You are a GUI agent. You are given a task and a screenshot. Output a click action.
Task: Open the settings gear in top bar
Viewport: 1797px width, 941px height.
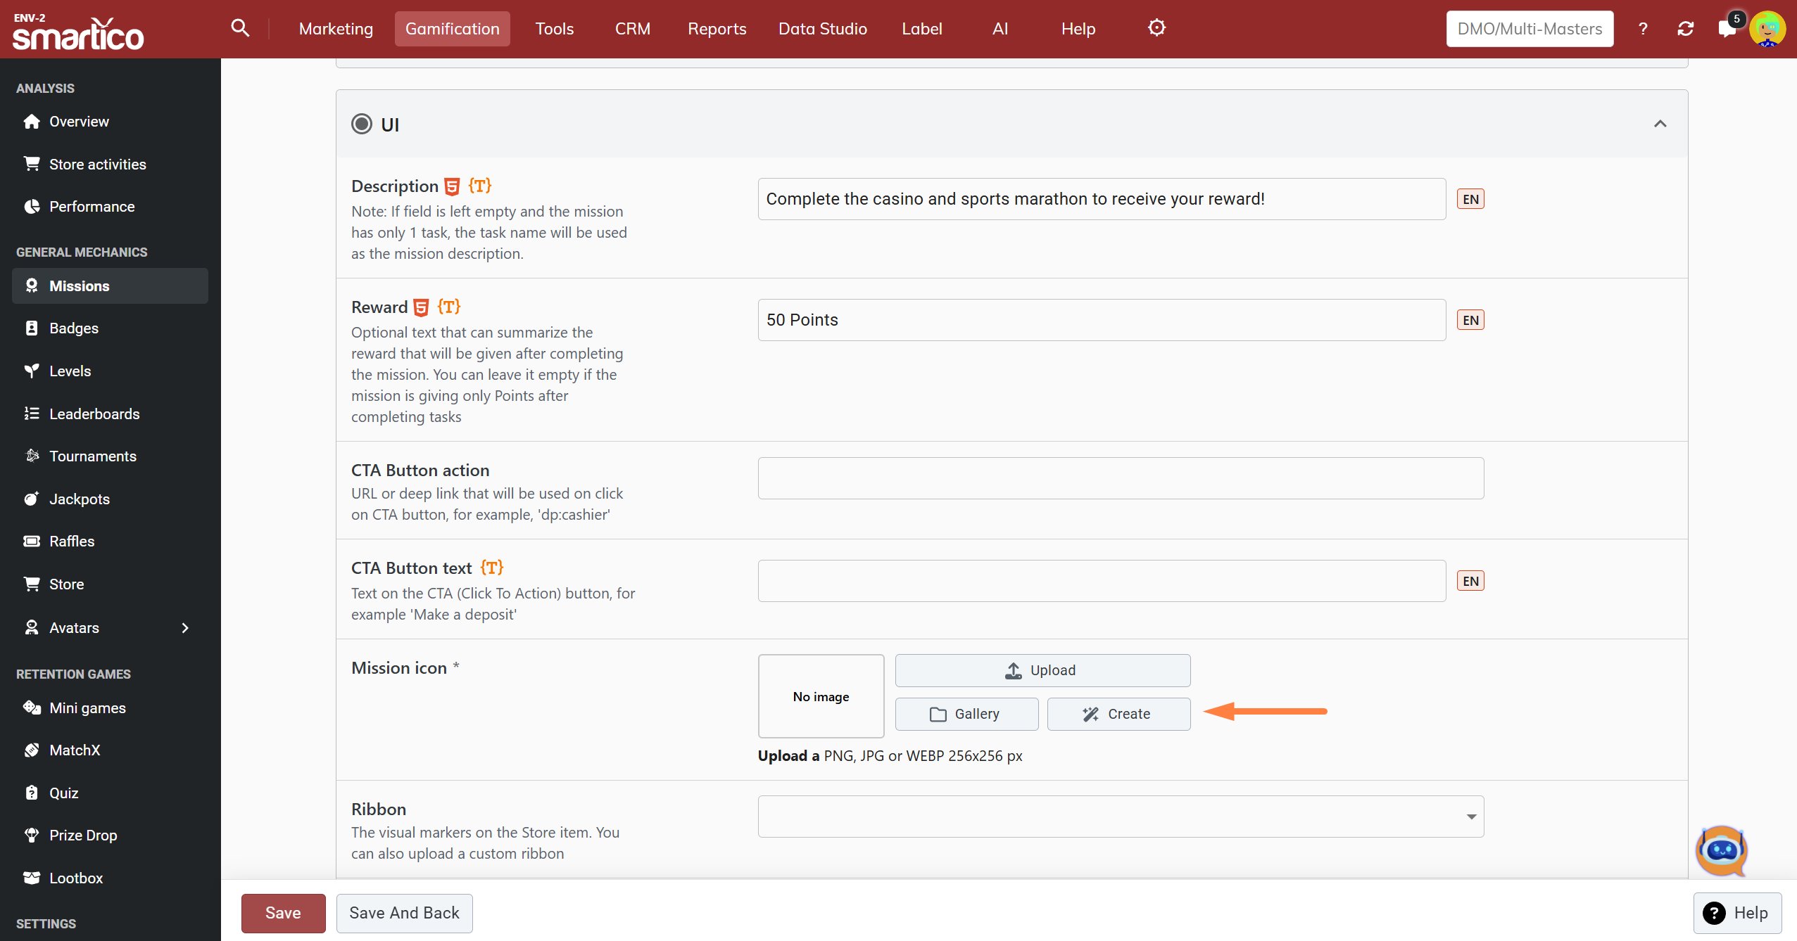click(x=1156, y=28)
